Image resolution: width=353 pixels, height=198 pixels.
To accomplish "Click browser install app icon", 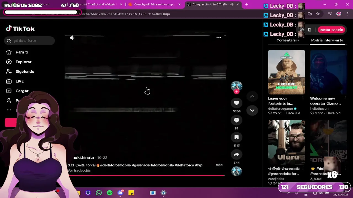I will 310,14.
